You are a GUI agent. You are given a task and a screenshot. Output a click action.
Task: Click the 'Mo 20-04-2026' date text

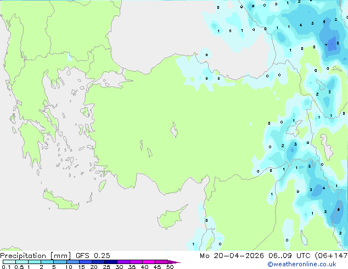[x=232, y=256]
